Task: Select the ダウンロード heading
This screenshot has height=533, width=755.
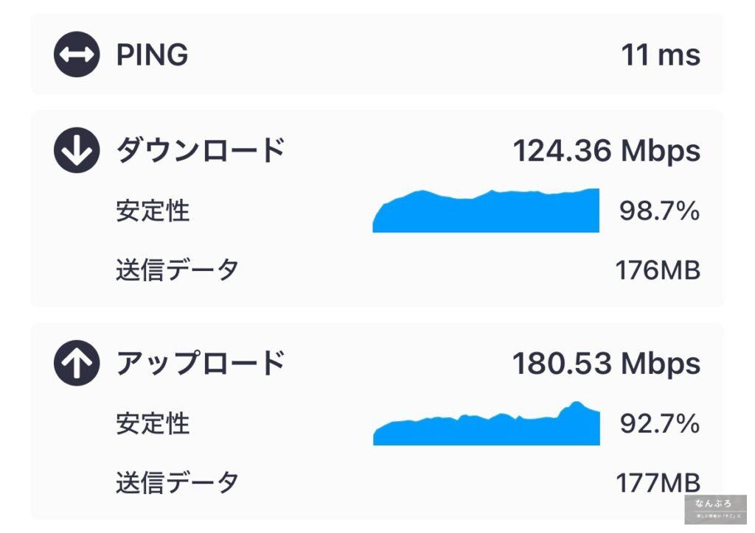Action: tap(201, 150)
